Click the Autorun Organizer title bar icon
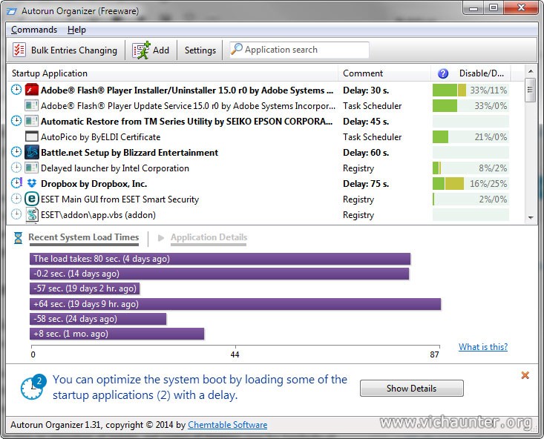Image resolution: width=544 pixels, height=439 pixels. (x=11, y=11)
